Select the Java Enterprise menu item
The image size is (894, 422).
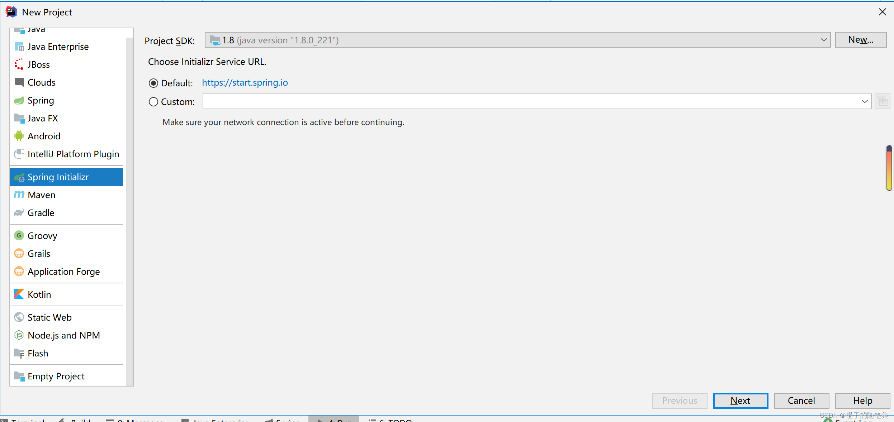point(57,47)
